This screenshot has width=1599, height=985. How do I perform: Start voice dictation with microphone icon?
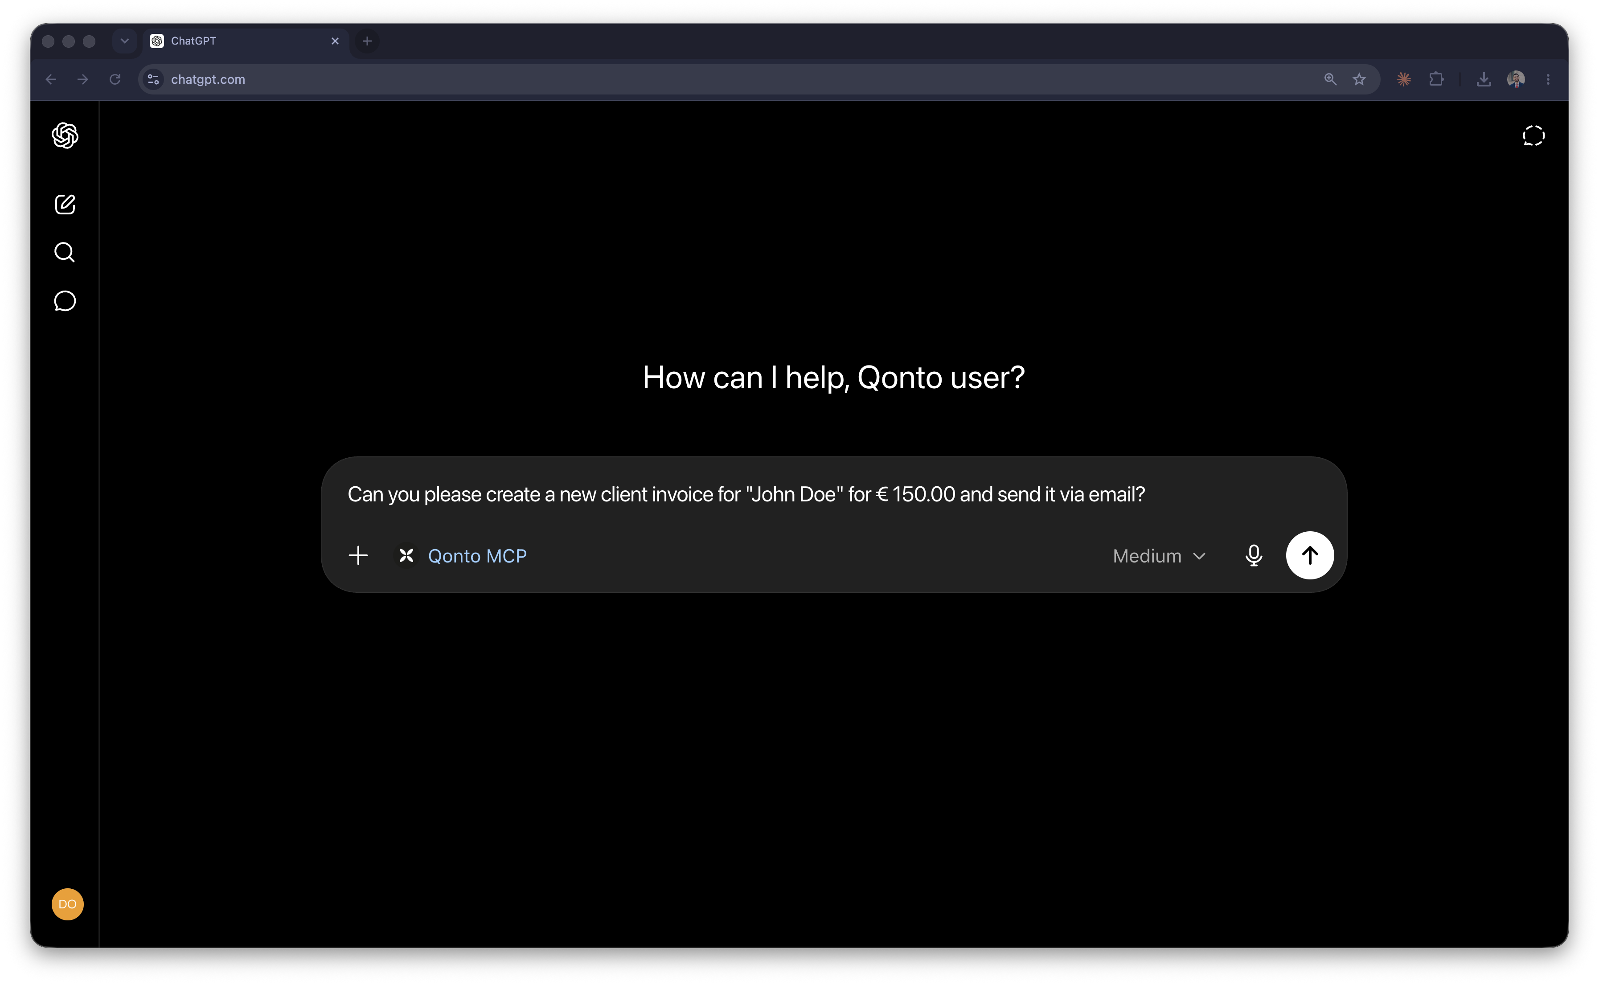(1253, 556)
